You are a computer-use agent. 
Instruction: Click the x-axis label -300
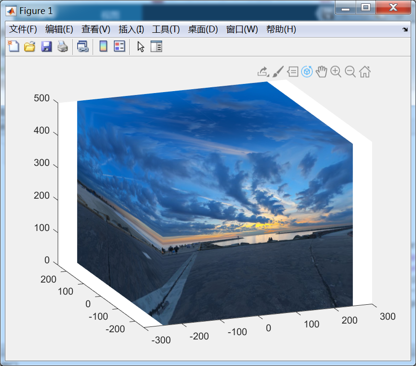161,340
